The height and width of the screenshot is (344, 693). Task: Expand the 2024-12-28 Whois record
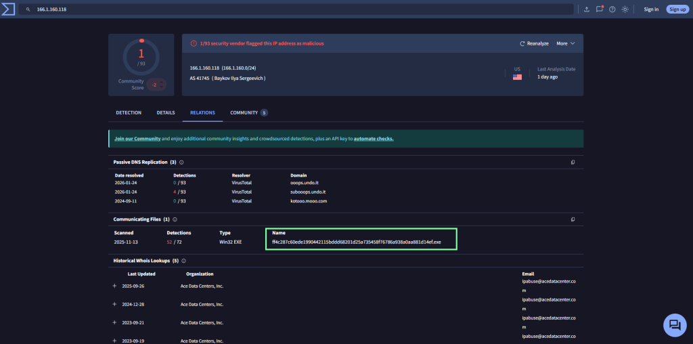point(114,304)
